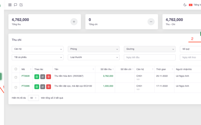Print receipt PT0509

point(37,77)
